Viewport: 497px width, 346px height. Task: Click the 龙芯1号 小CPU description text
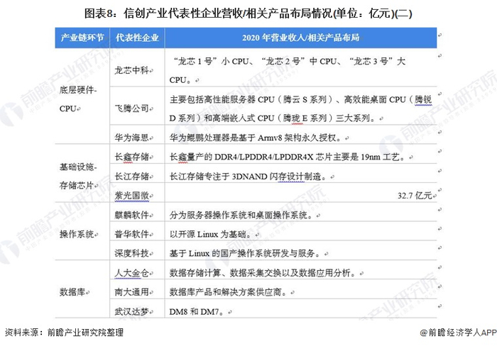tap(288, 70)
